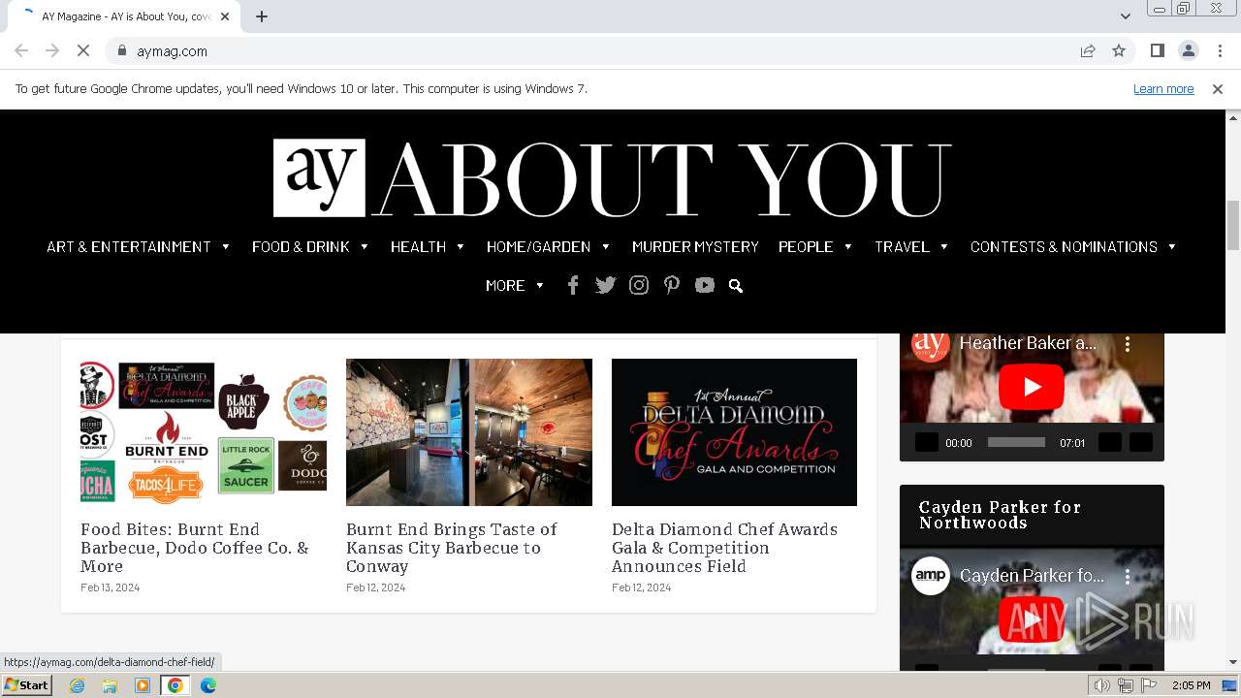Open Windows Explorer folder in taskbar
Screen dimensions: 1241x698
pos(110,685)
